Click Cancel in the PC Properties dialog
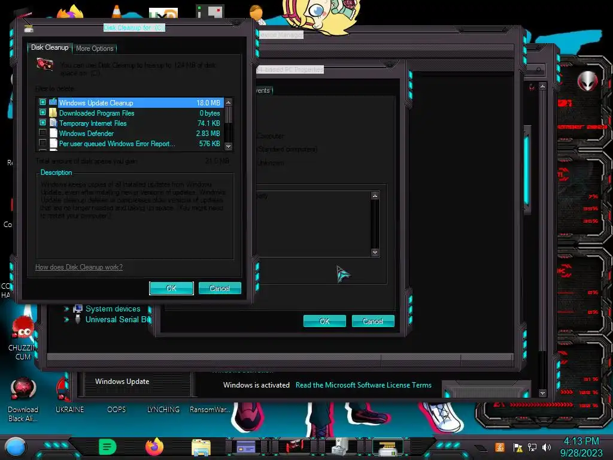This screenshot has width=613, height=460. tap(372, 321)
